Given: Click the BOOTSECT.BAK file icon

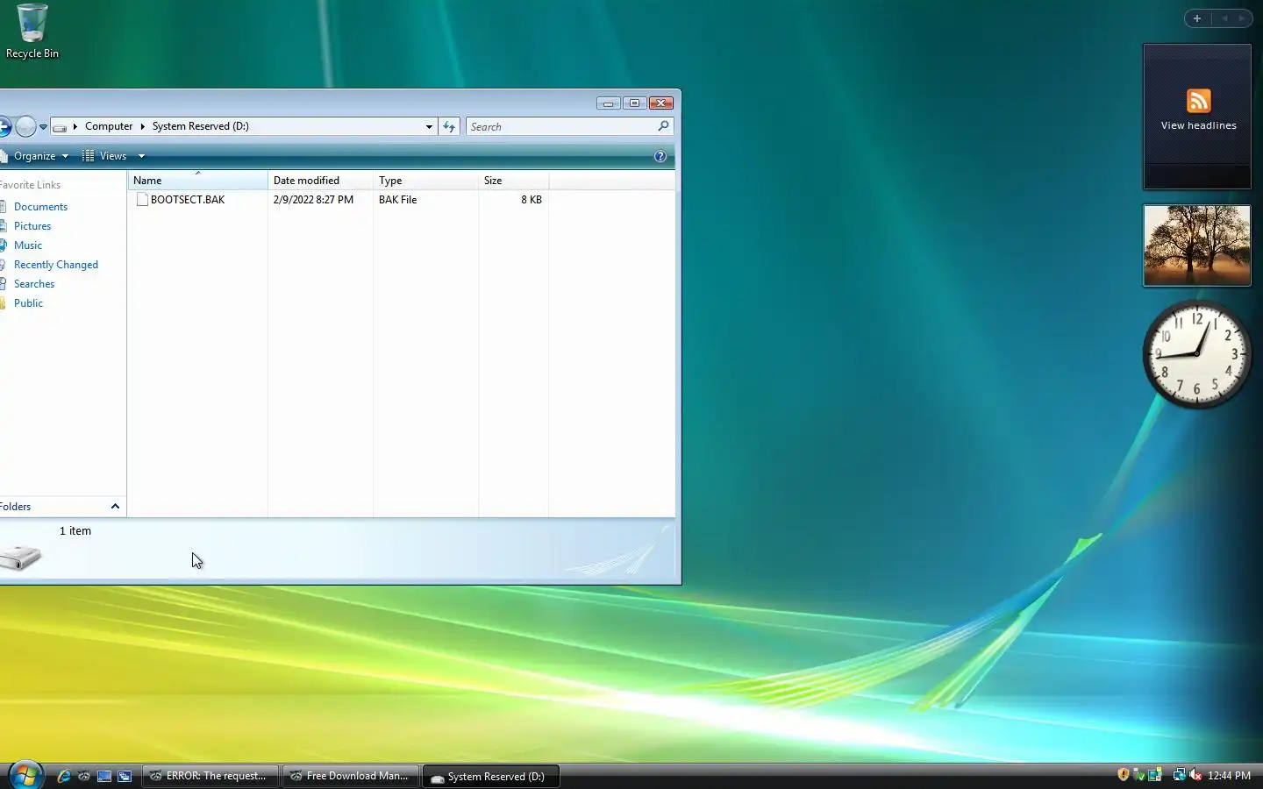Looking at the screenshot, I should tap(142, 200).
